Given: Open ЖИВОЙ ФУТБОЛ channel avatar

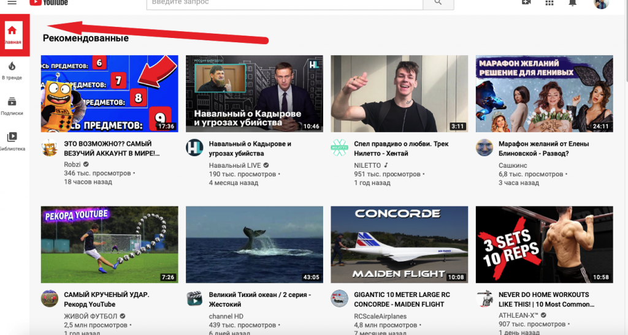Looking at the screenshot, I should (50, 299).
